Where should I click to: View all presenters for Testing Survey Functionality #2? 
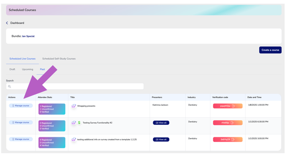click(161, 123)
